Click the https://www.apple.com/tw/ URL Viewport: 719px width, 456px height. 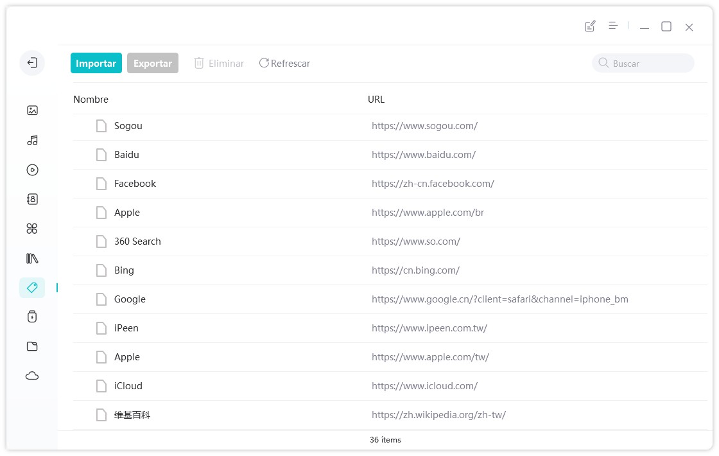click(x=430, y=357)
